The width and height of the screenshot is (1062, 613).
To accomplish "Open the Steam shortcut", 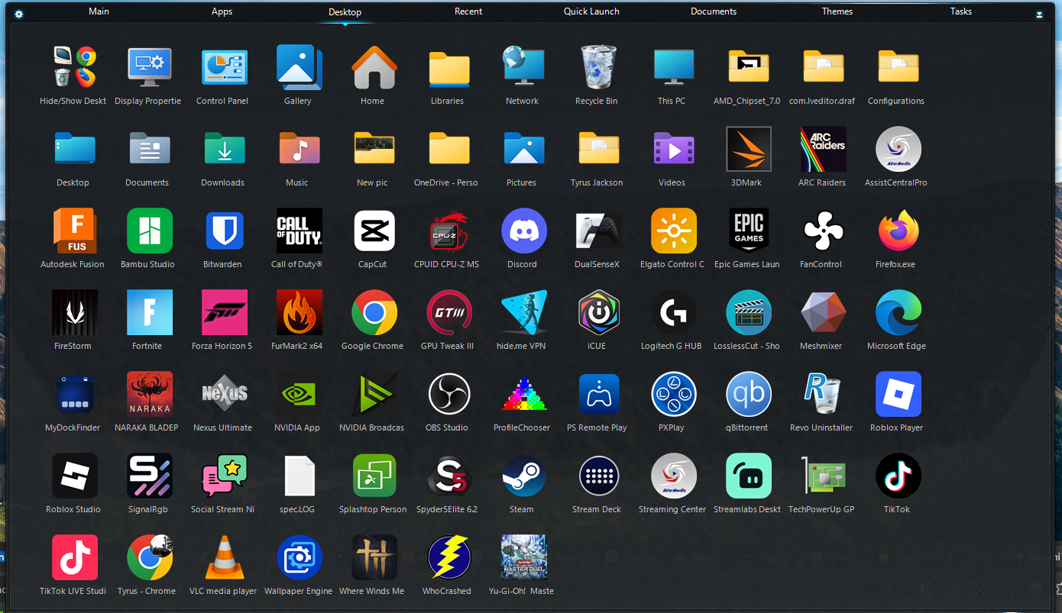I will tap(523, 476).
